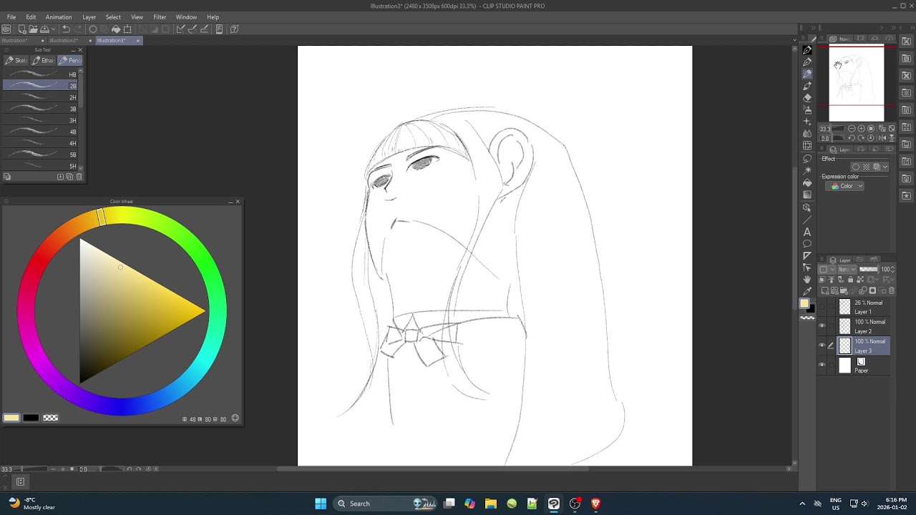Toggle Clip to layer below icon

coord(822,280)
